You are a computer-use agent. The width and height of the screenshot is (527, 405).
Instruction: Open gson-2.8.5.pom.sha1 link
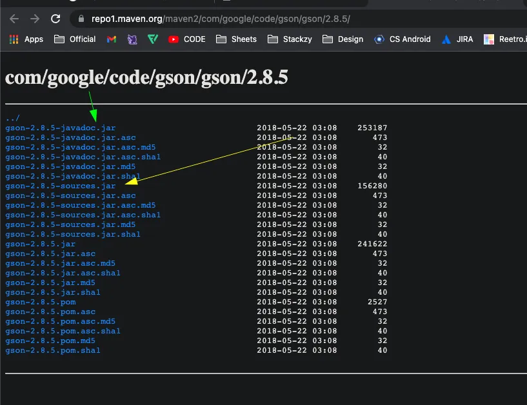click(x=53, y=351)
